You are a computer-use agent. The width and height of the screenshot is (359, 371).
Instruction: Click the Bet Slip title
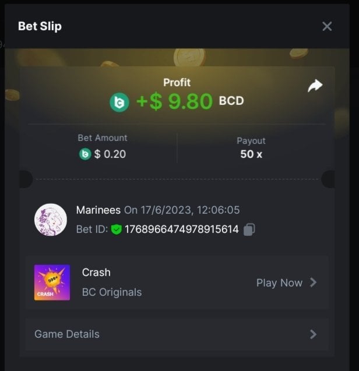tap(40, 26)
